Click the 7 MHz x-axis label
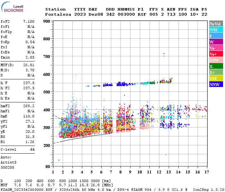225x192 pixels. (x=111, y=172)
